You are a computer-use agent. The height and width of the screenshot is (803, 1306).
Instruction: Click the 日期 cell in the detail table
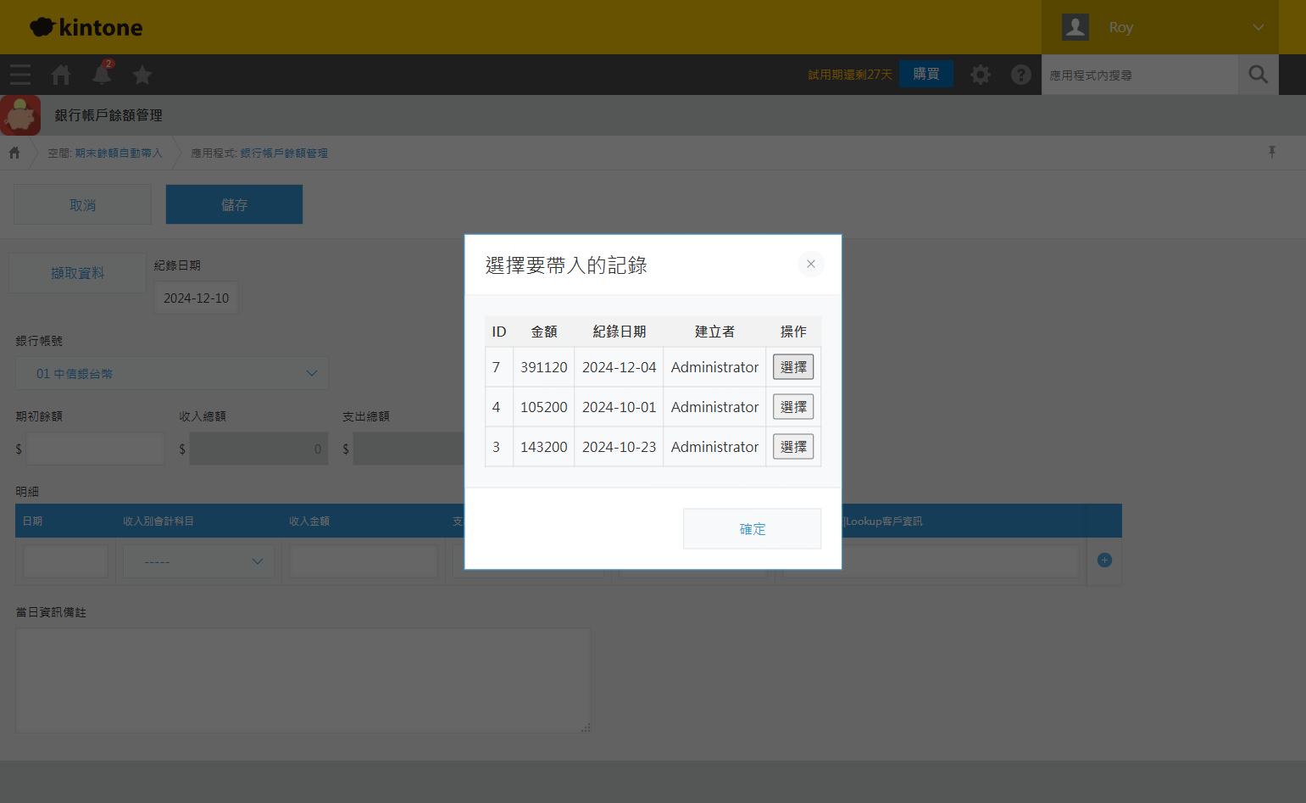(66, 561)
